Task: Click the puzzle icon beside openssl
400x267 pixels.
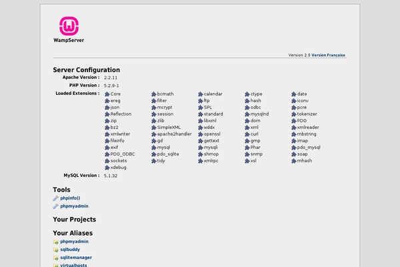Action: 201,134
